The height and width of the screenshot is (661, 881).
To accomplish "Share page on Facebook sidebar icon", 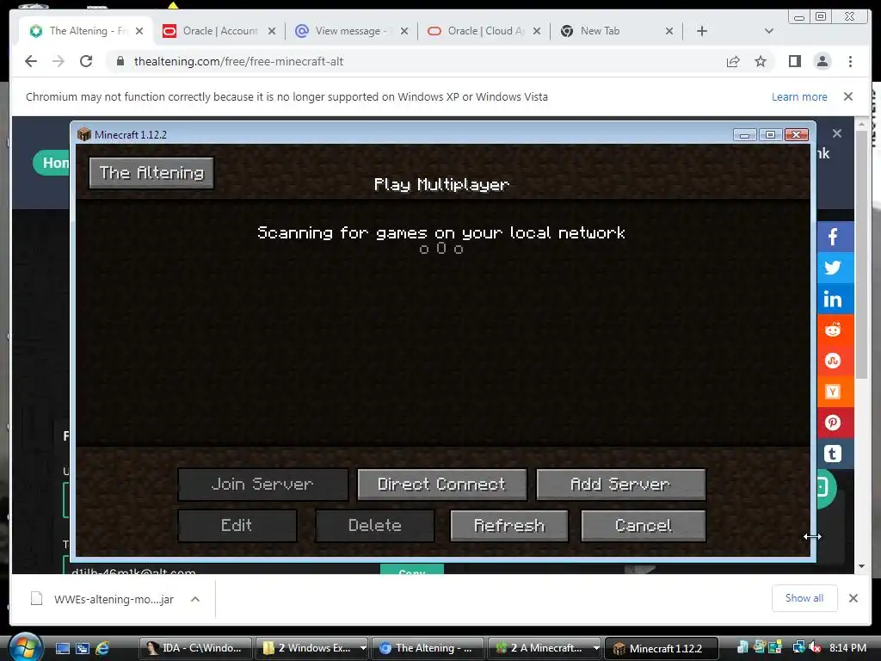I will (834, 237).
